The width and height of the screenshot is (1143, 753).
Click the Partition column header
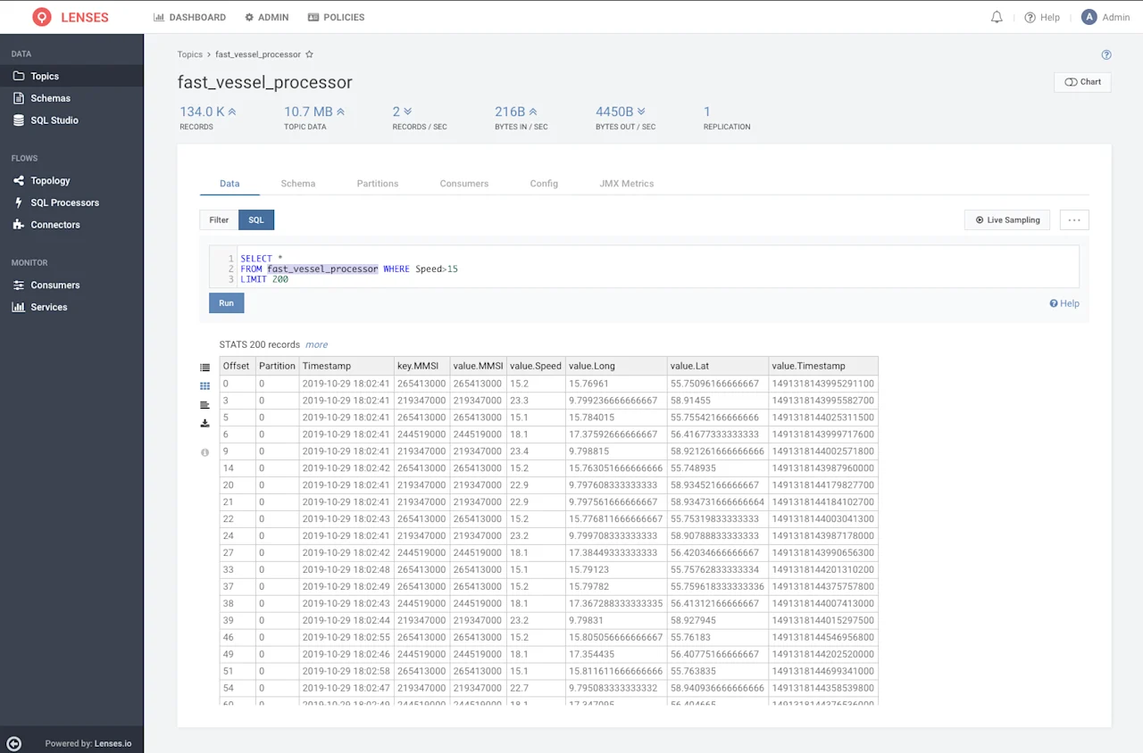pos(277,366)
